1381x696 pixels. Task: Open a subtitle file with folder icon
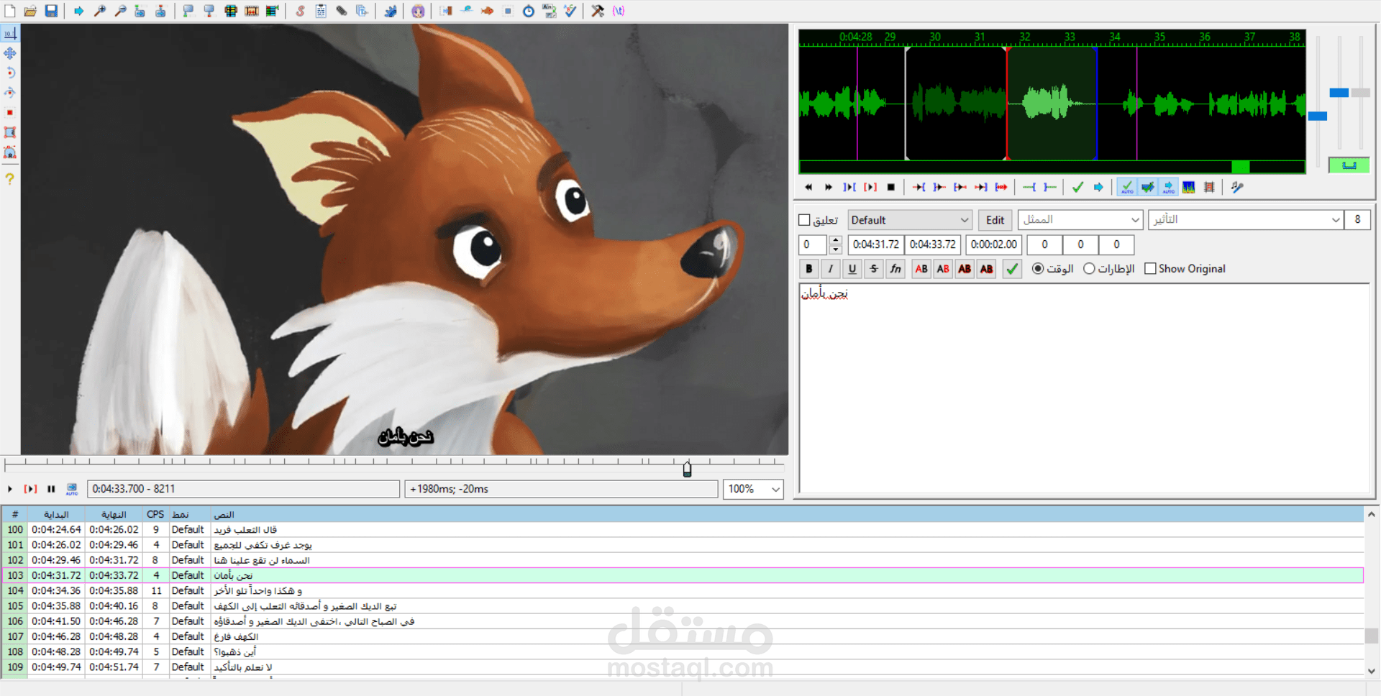(30, 11)
